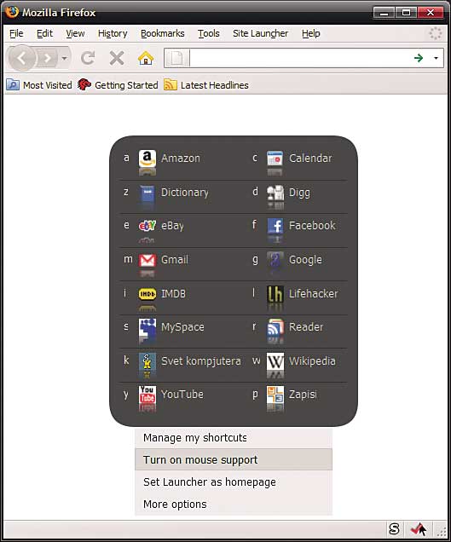Open the Reader RSS icon
This screenshot has height=542, width=451.
click(275, 327)
